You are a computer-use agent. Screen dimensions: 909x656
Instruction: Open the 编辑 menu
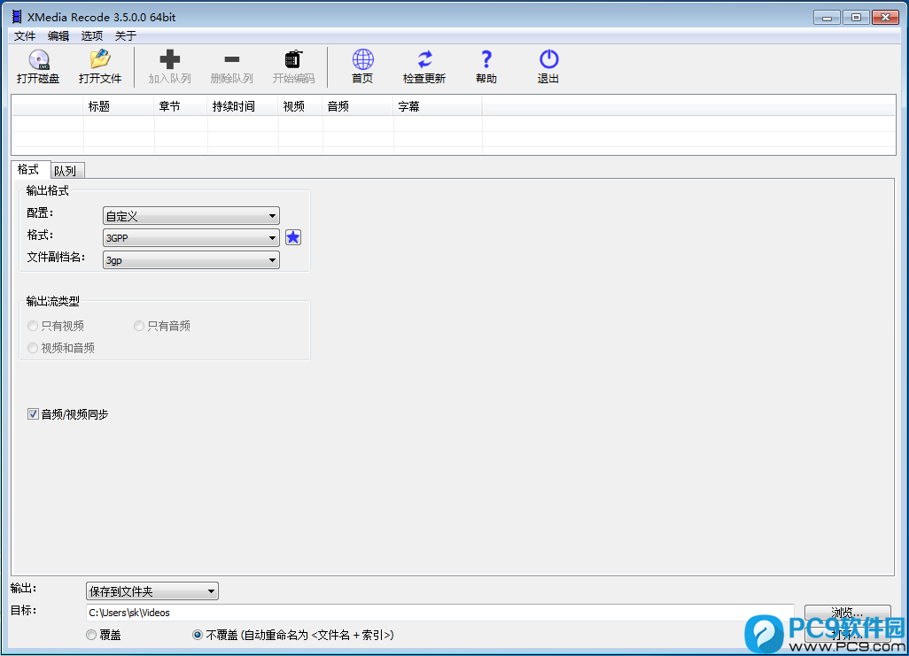(58, 36)
